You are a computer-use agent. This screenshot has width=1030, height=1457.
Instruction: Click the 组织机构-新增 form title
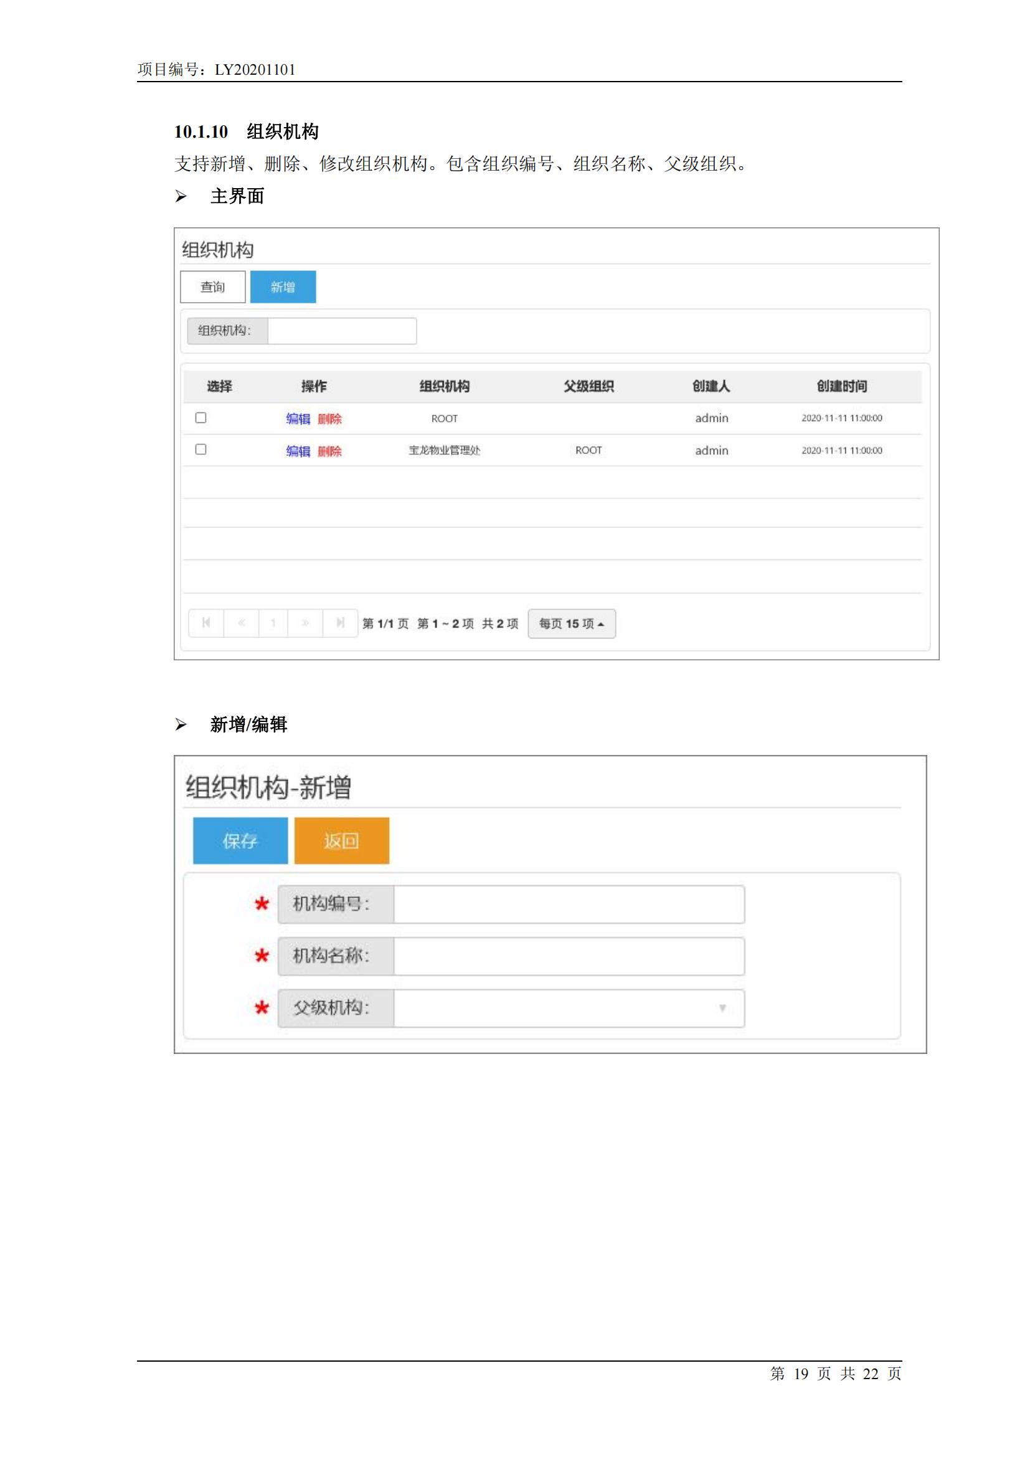click(x=268, y=787)
